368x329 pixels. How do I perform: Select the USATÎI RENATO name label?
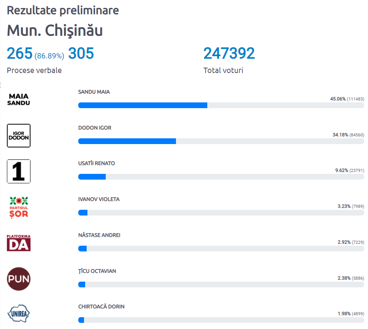pyautogui.click(x=97, y=164)
